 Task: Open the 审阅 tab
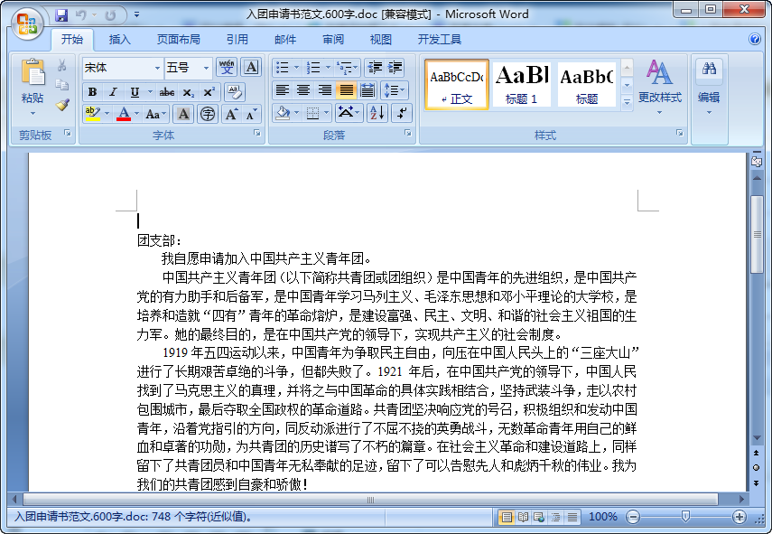tap(333, 40)
